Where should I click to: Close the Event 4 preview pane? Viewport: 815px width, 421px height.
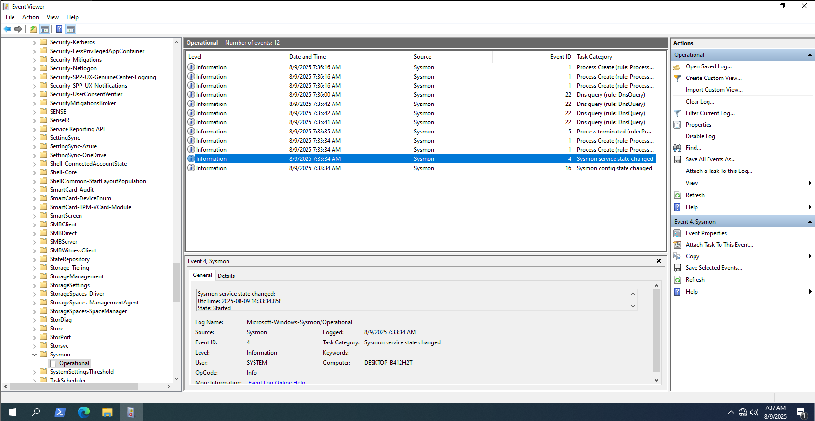[x=658, y=261]
